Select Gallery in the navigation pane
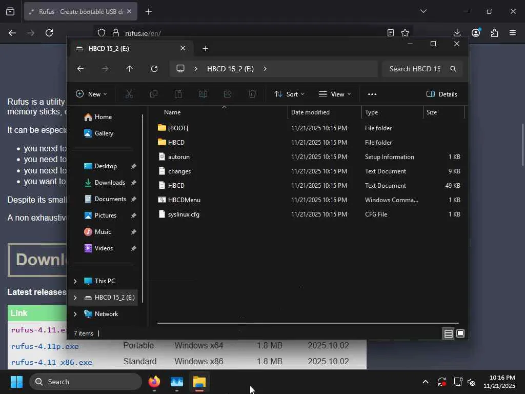525x394 pixels. click(x=104, y=133)
